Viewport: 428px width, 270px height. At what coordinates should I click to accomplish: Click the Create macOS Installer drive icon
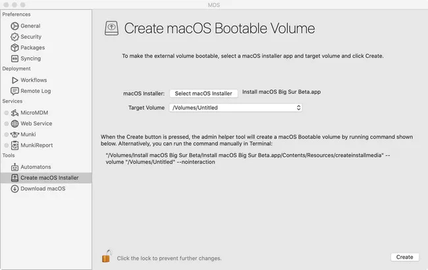click(x=14, y=178)
